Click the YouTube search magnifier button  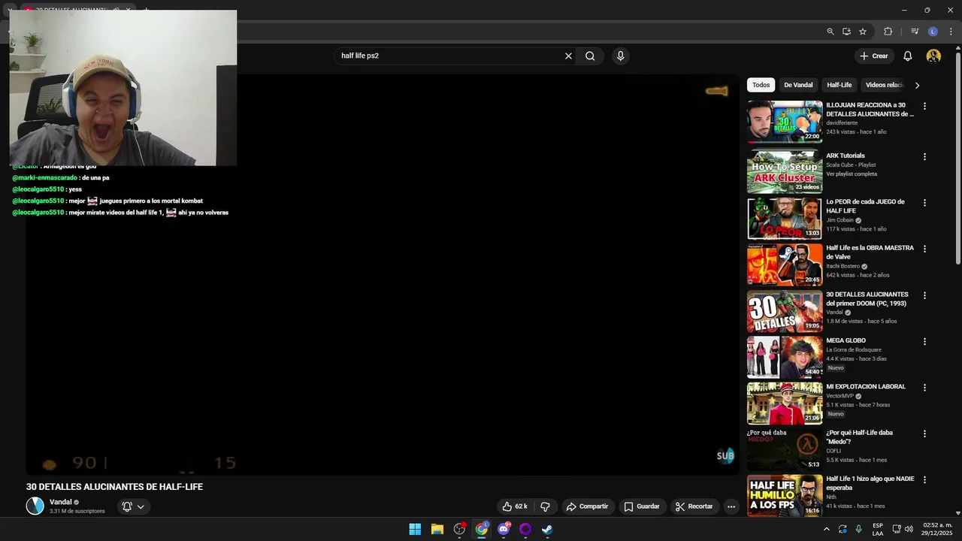(590, 56)
